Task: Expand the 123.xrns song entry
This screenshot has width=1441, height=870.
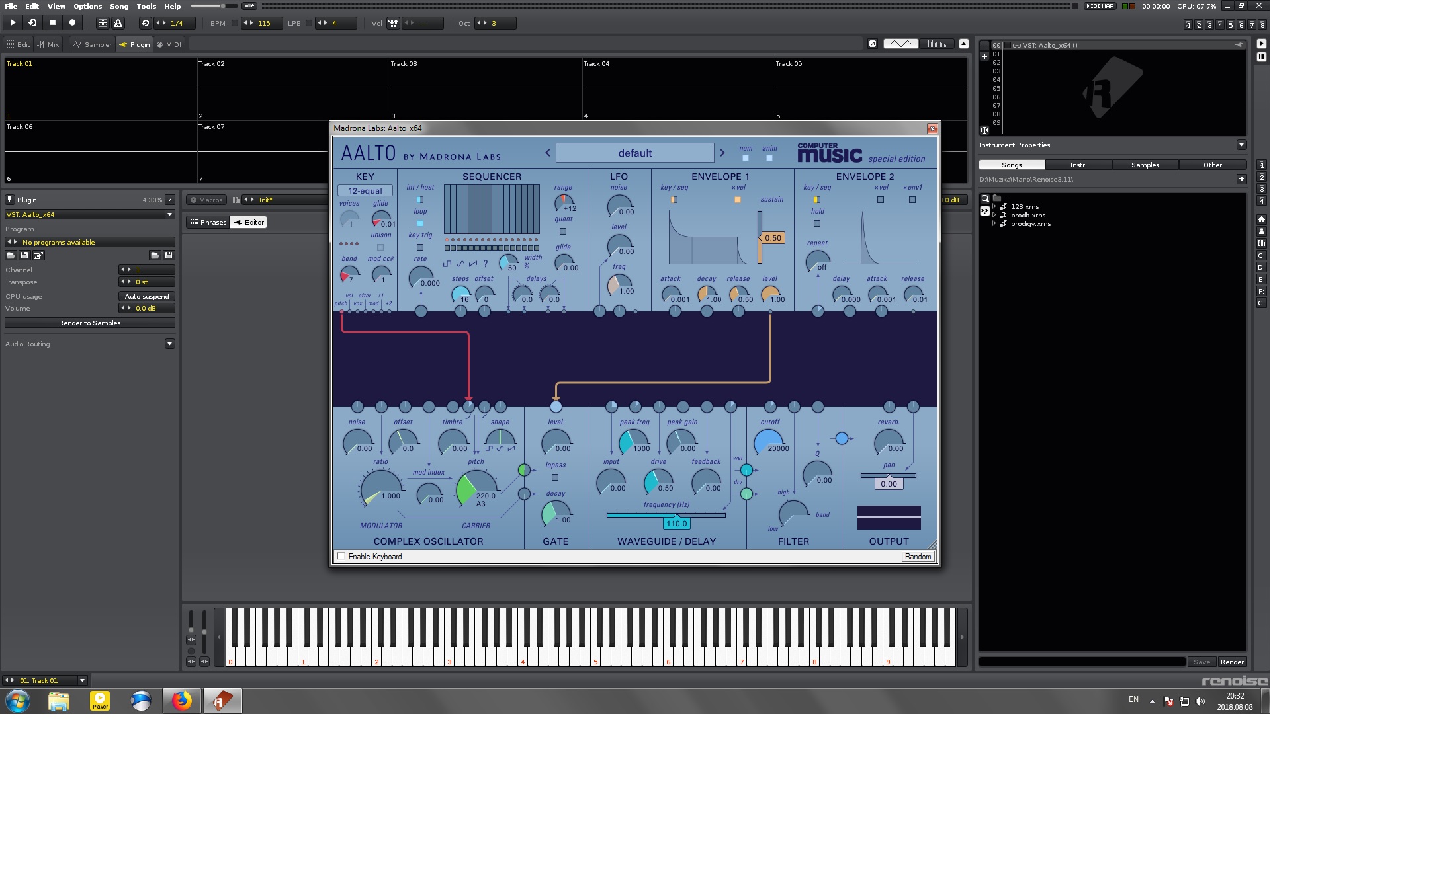Action: click(x=994, y=206)
